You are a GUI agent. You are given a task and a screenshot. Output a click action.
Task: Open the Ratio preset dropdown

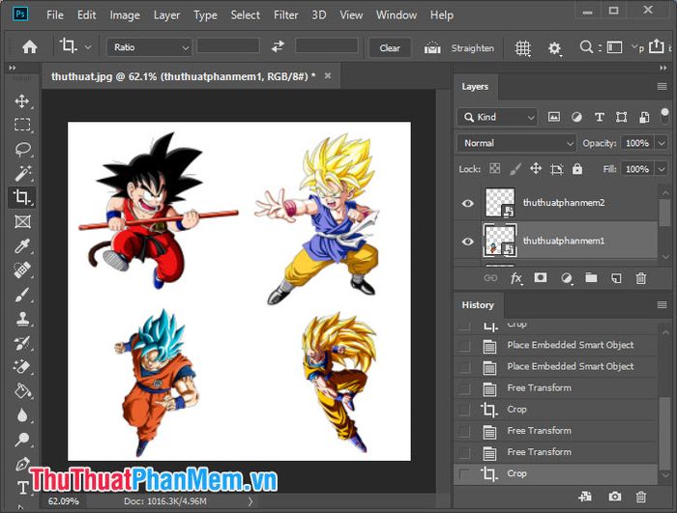(149, 47)
